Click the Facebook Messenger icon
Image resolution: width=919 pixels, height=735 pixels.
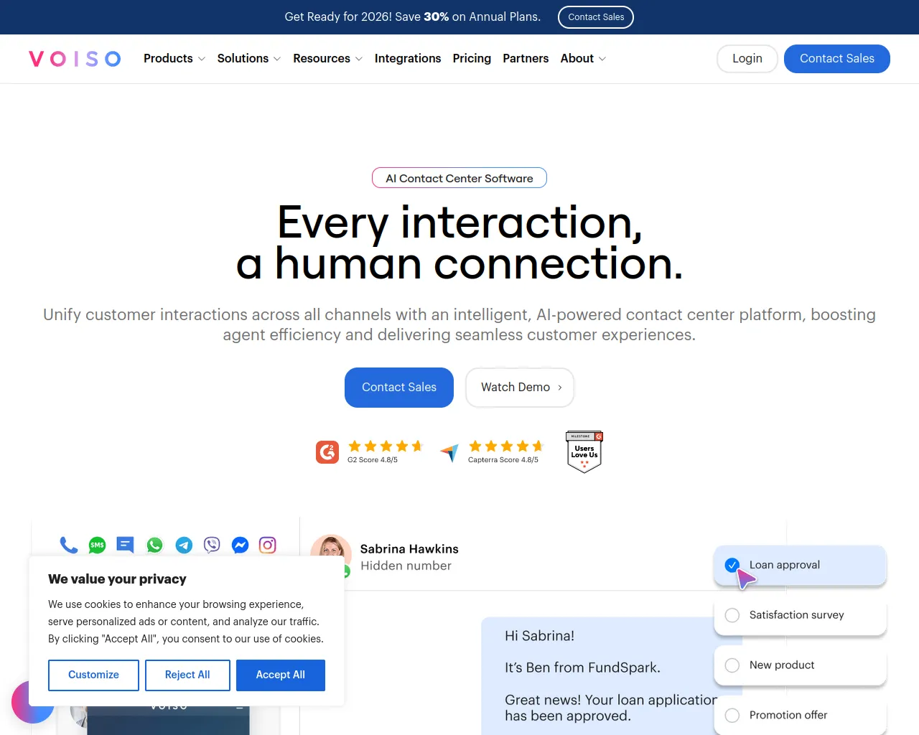(x=240, y=546)
